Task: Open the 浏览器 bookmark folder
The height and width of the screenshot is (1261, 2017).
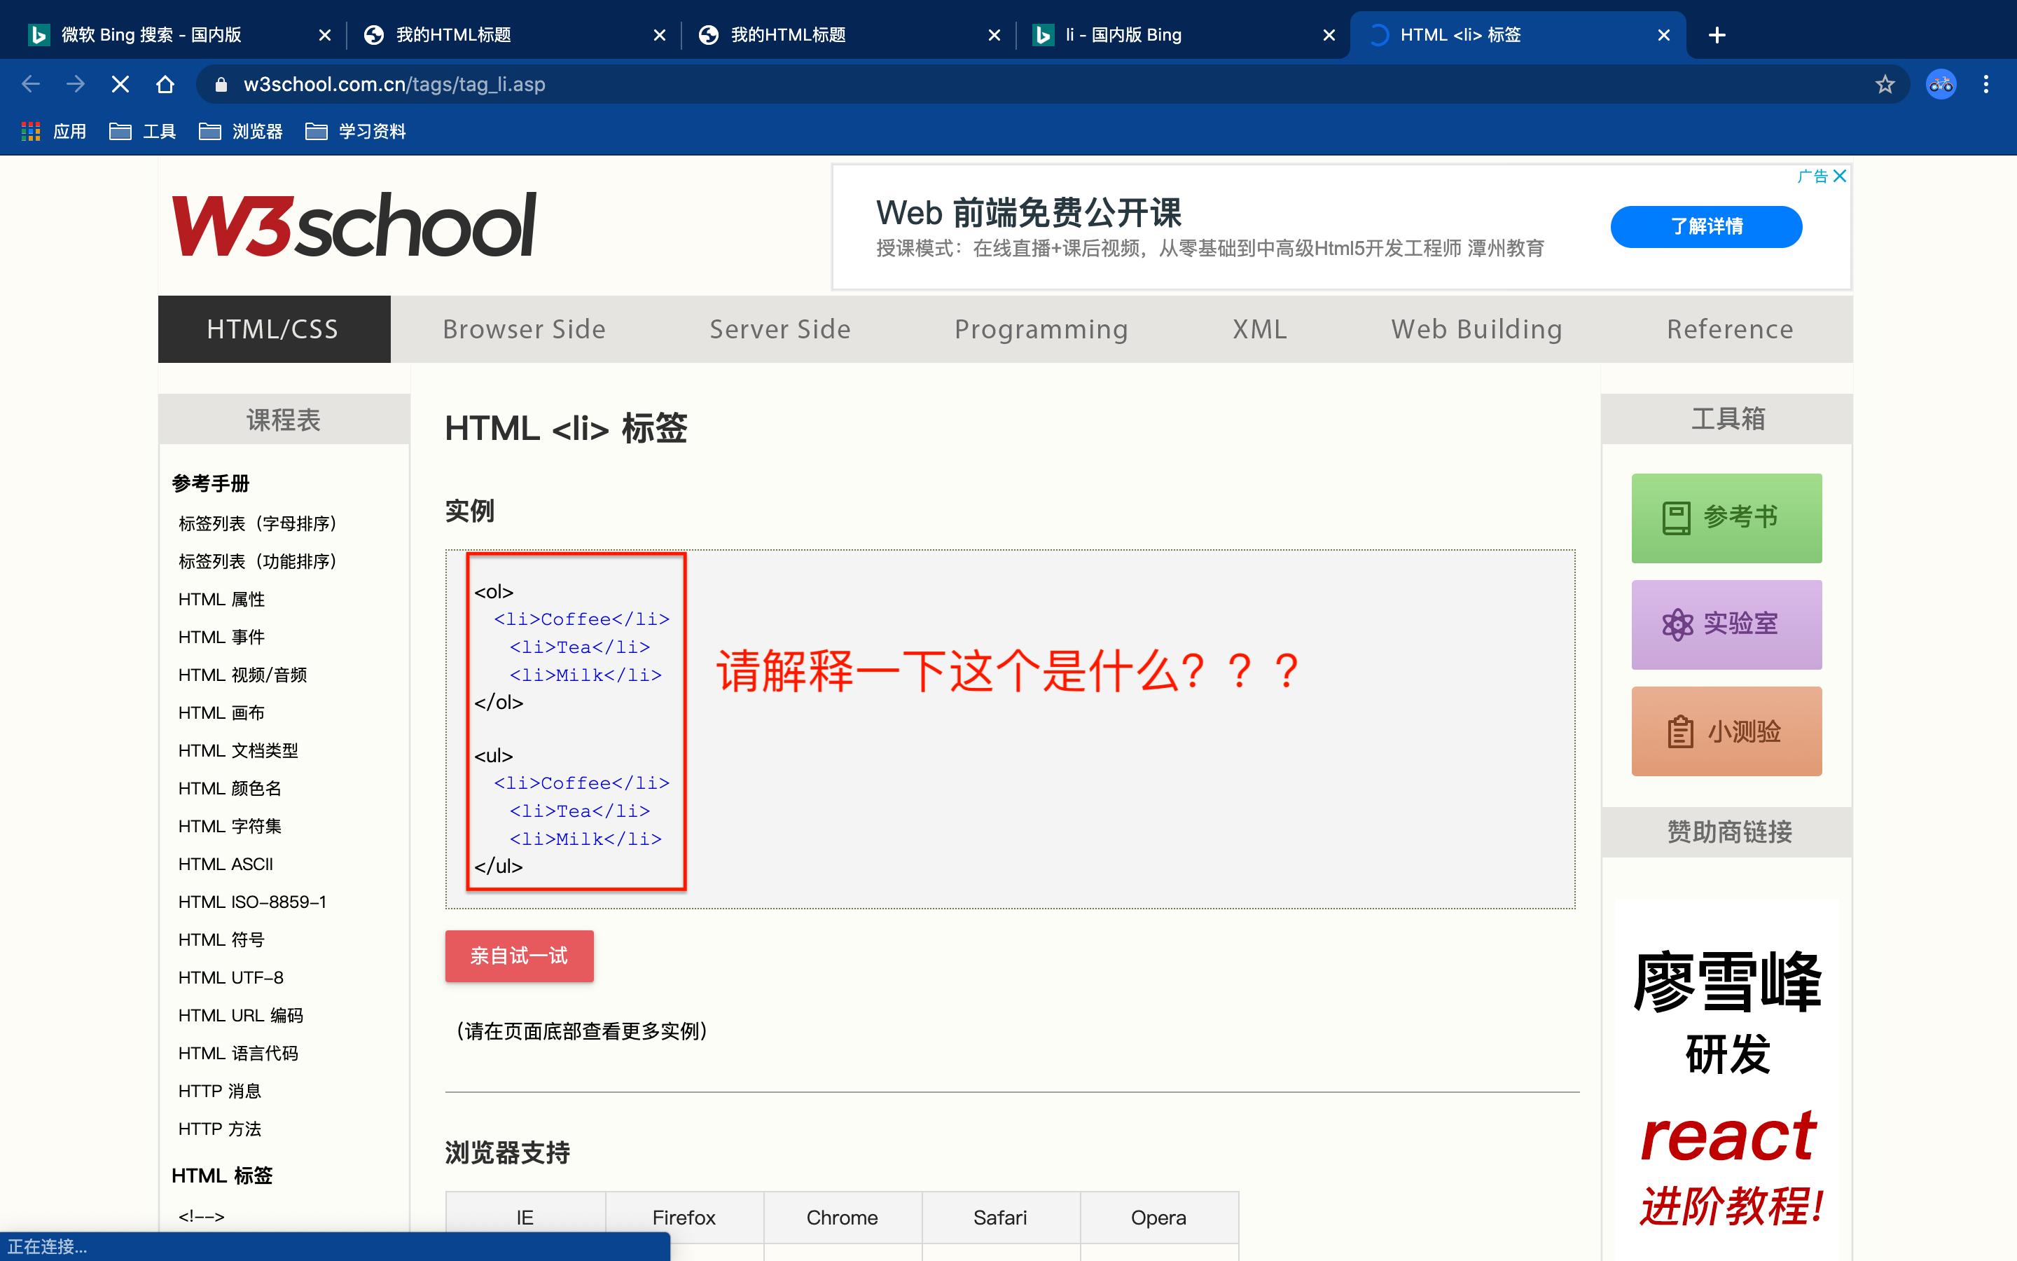Action: 240,131
